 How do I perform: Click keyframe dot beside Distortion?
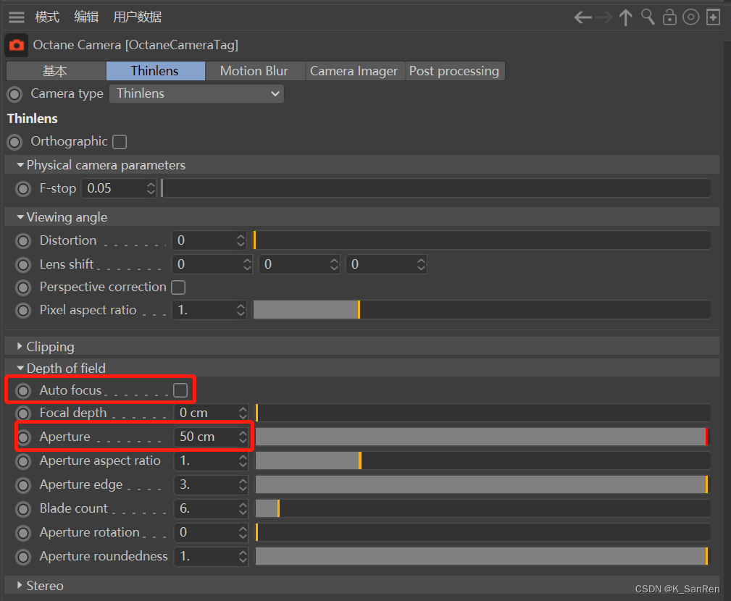[x=23, y=241]
